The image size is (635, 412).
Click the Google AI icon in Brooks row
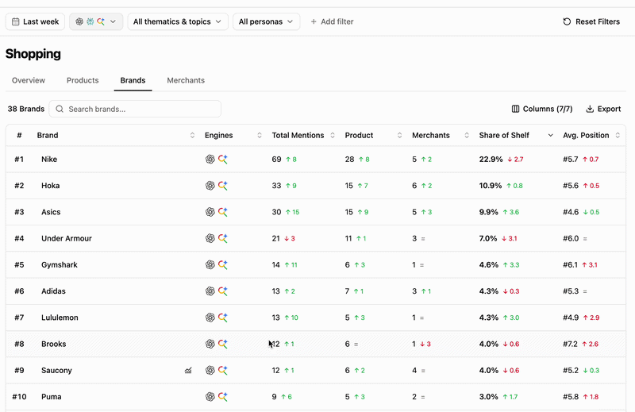tap(223, 344)
